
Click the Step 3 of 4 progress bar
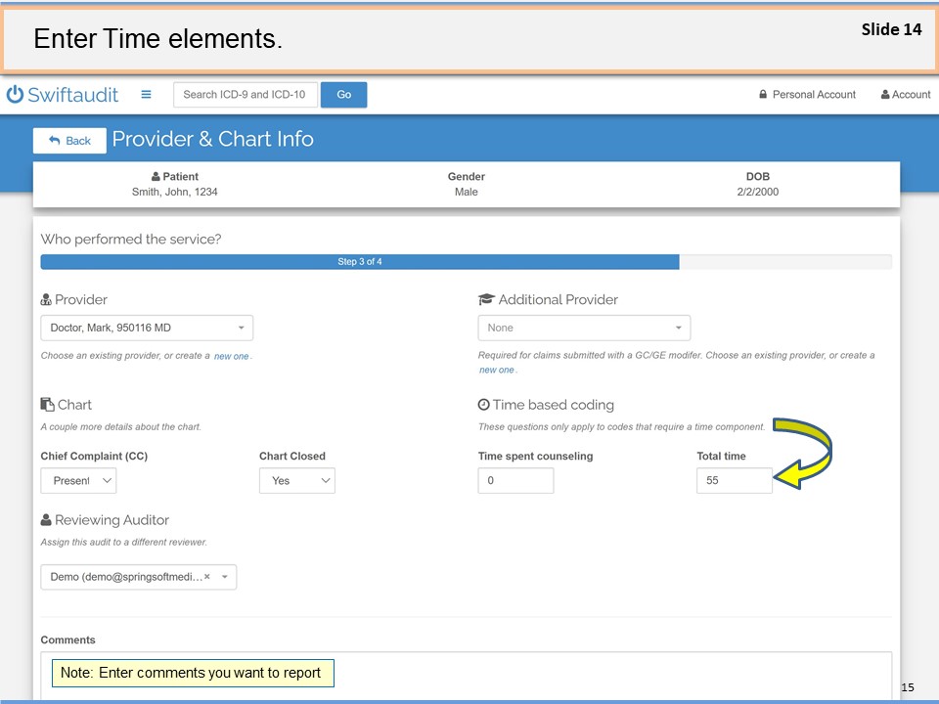coord(360,262)
